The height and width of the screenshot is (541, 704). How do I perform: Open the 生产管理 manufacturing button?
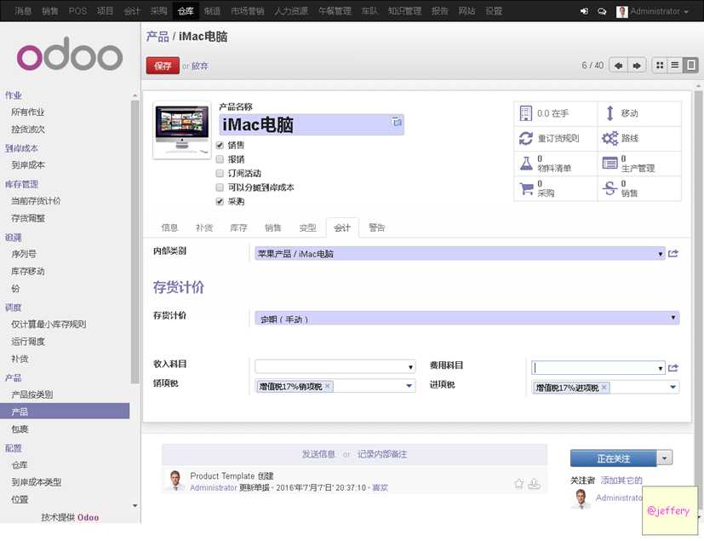[x=639, y=164]
